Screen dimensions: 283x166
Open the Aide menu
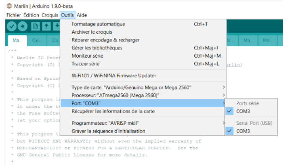click(82, 15)
